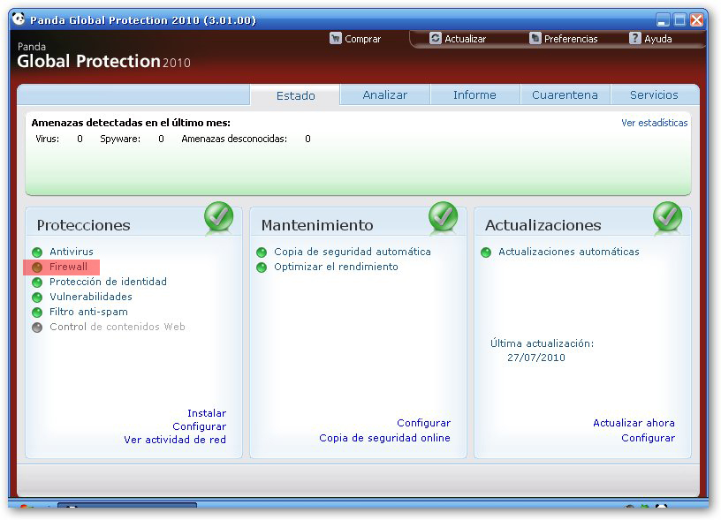Click Configurar in the Mantenimiento panel
Image resolution: width=721 pixels, height=520 pixels.
[423, 423]
